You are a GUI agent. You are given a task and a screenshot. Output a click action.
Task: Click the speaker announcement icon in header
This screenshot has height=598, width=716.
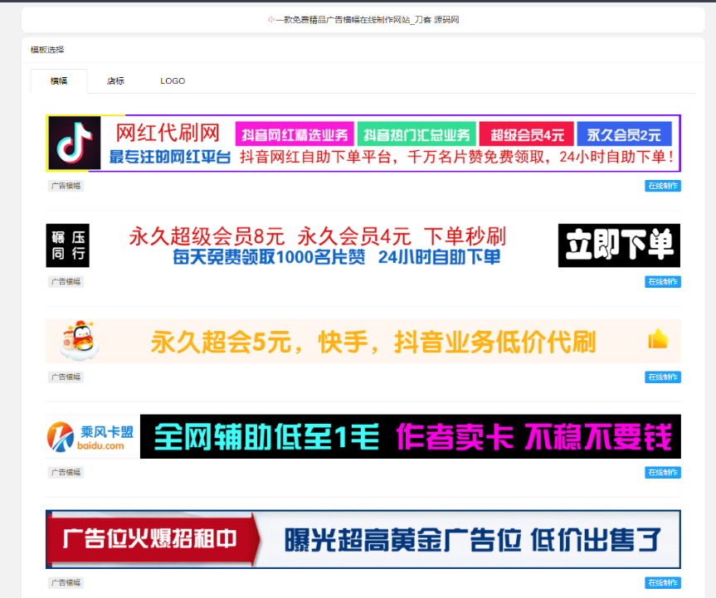coord(270,20)
